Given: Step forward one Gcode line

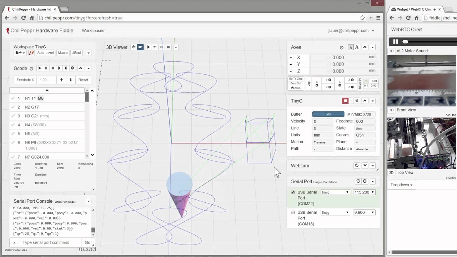Looking at the screenshot, I should [66, 68].
